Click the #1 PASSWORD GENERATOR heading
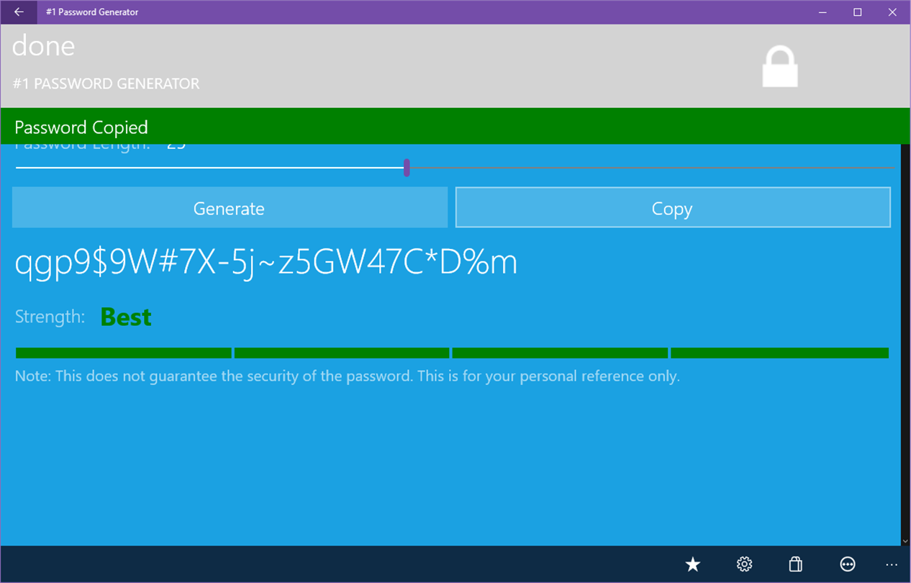This screenshot has width=911, height=583. click(x=106, y=83)
